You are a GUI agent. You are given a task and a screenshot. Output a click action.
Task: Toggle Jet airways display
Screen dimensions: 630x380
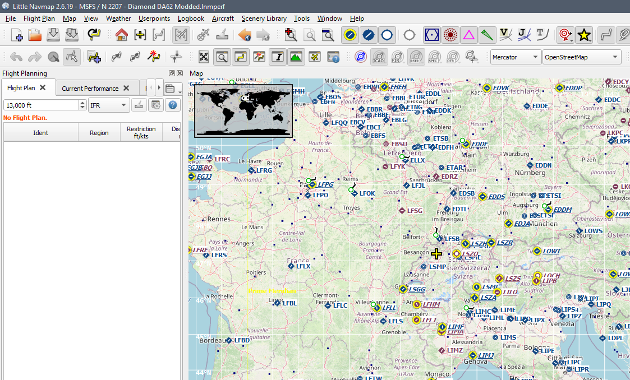tap(525, 35)
